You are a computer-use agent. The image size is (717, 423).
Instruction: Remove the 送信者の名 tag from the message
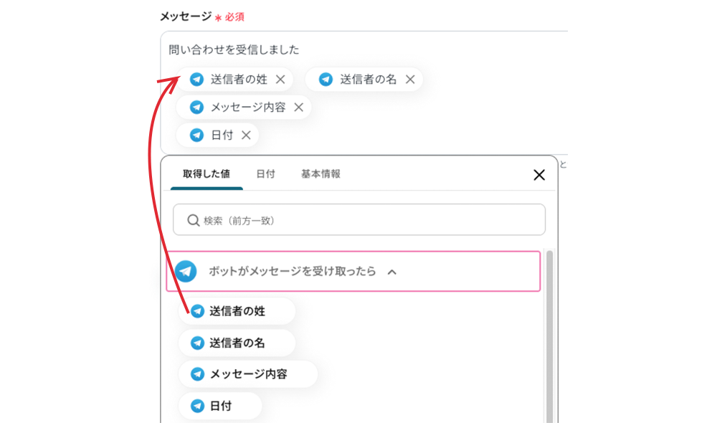[x=410, y=80]
